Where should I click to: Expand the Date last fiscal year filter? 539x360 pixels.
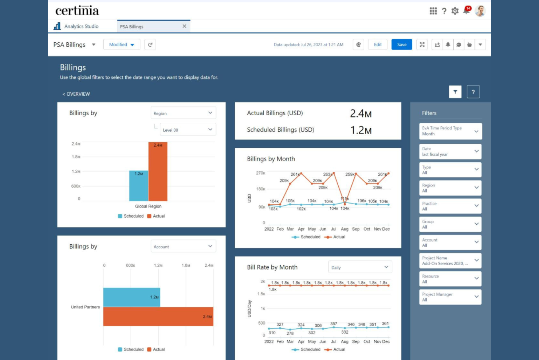451,151
